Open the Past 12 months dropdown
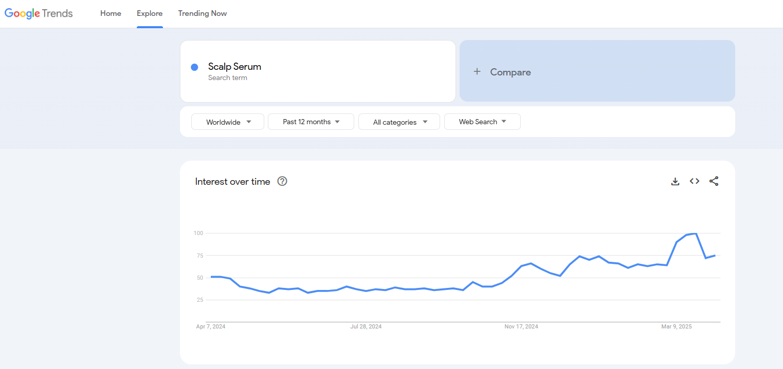783x369 pixels. pos(311,122)
